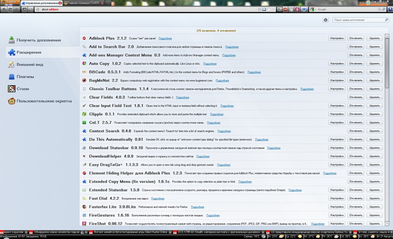The image size is (393, 239).
Task: Open the gear tools menu for add-ons
Action: point(326,20)
